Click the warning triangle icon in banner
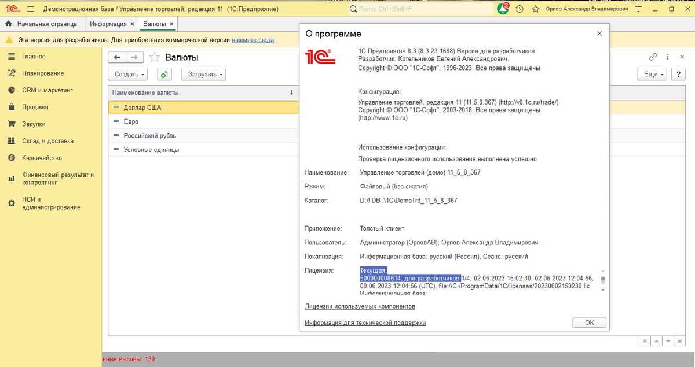This screenshot has width=695, height=367. (x=9, y=40)
